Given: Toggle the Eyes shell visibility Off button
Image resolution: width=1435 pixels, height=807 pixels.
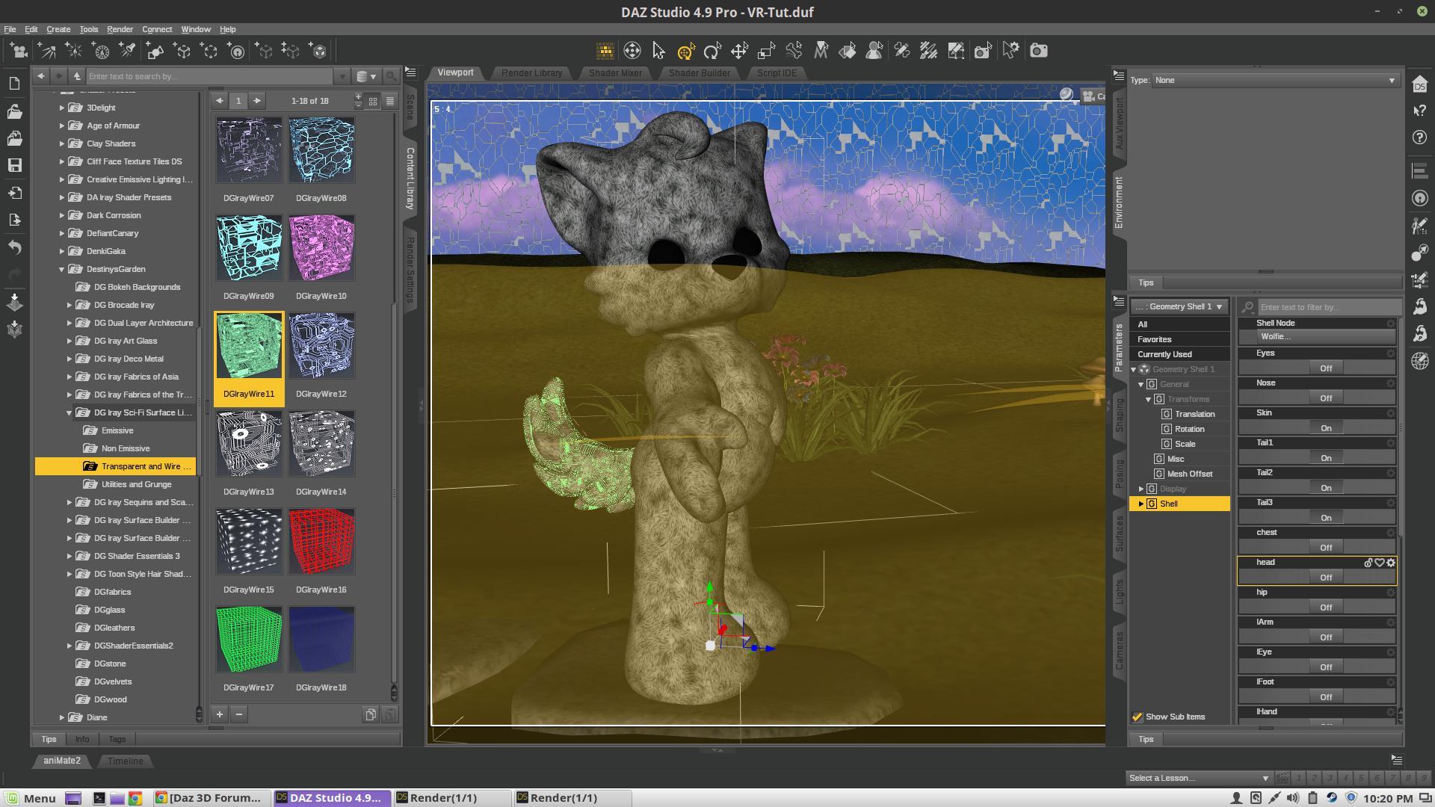Looking at the screenshot, I should click(x=1325, y=368).
